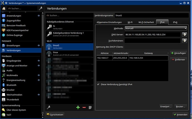Screen dimensions: 192x119
Task: Open the Wi-Fi-Sicherheit tab
Action: point(146,22)
